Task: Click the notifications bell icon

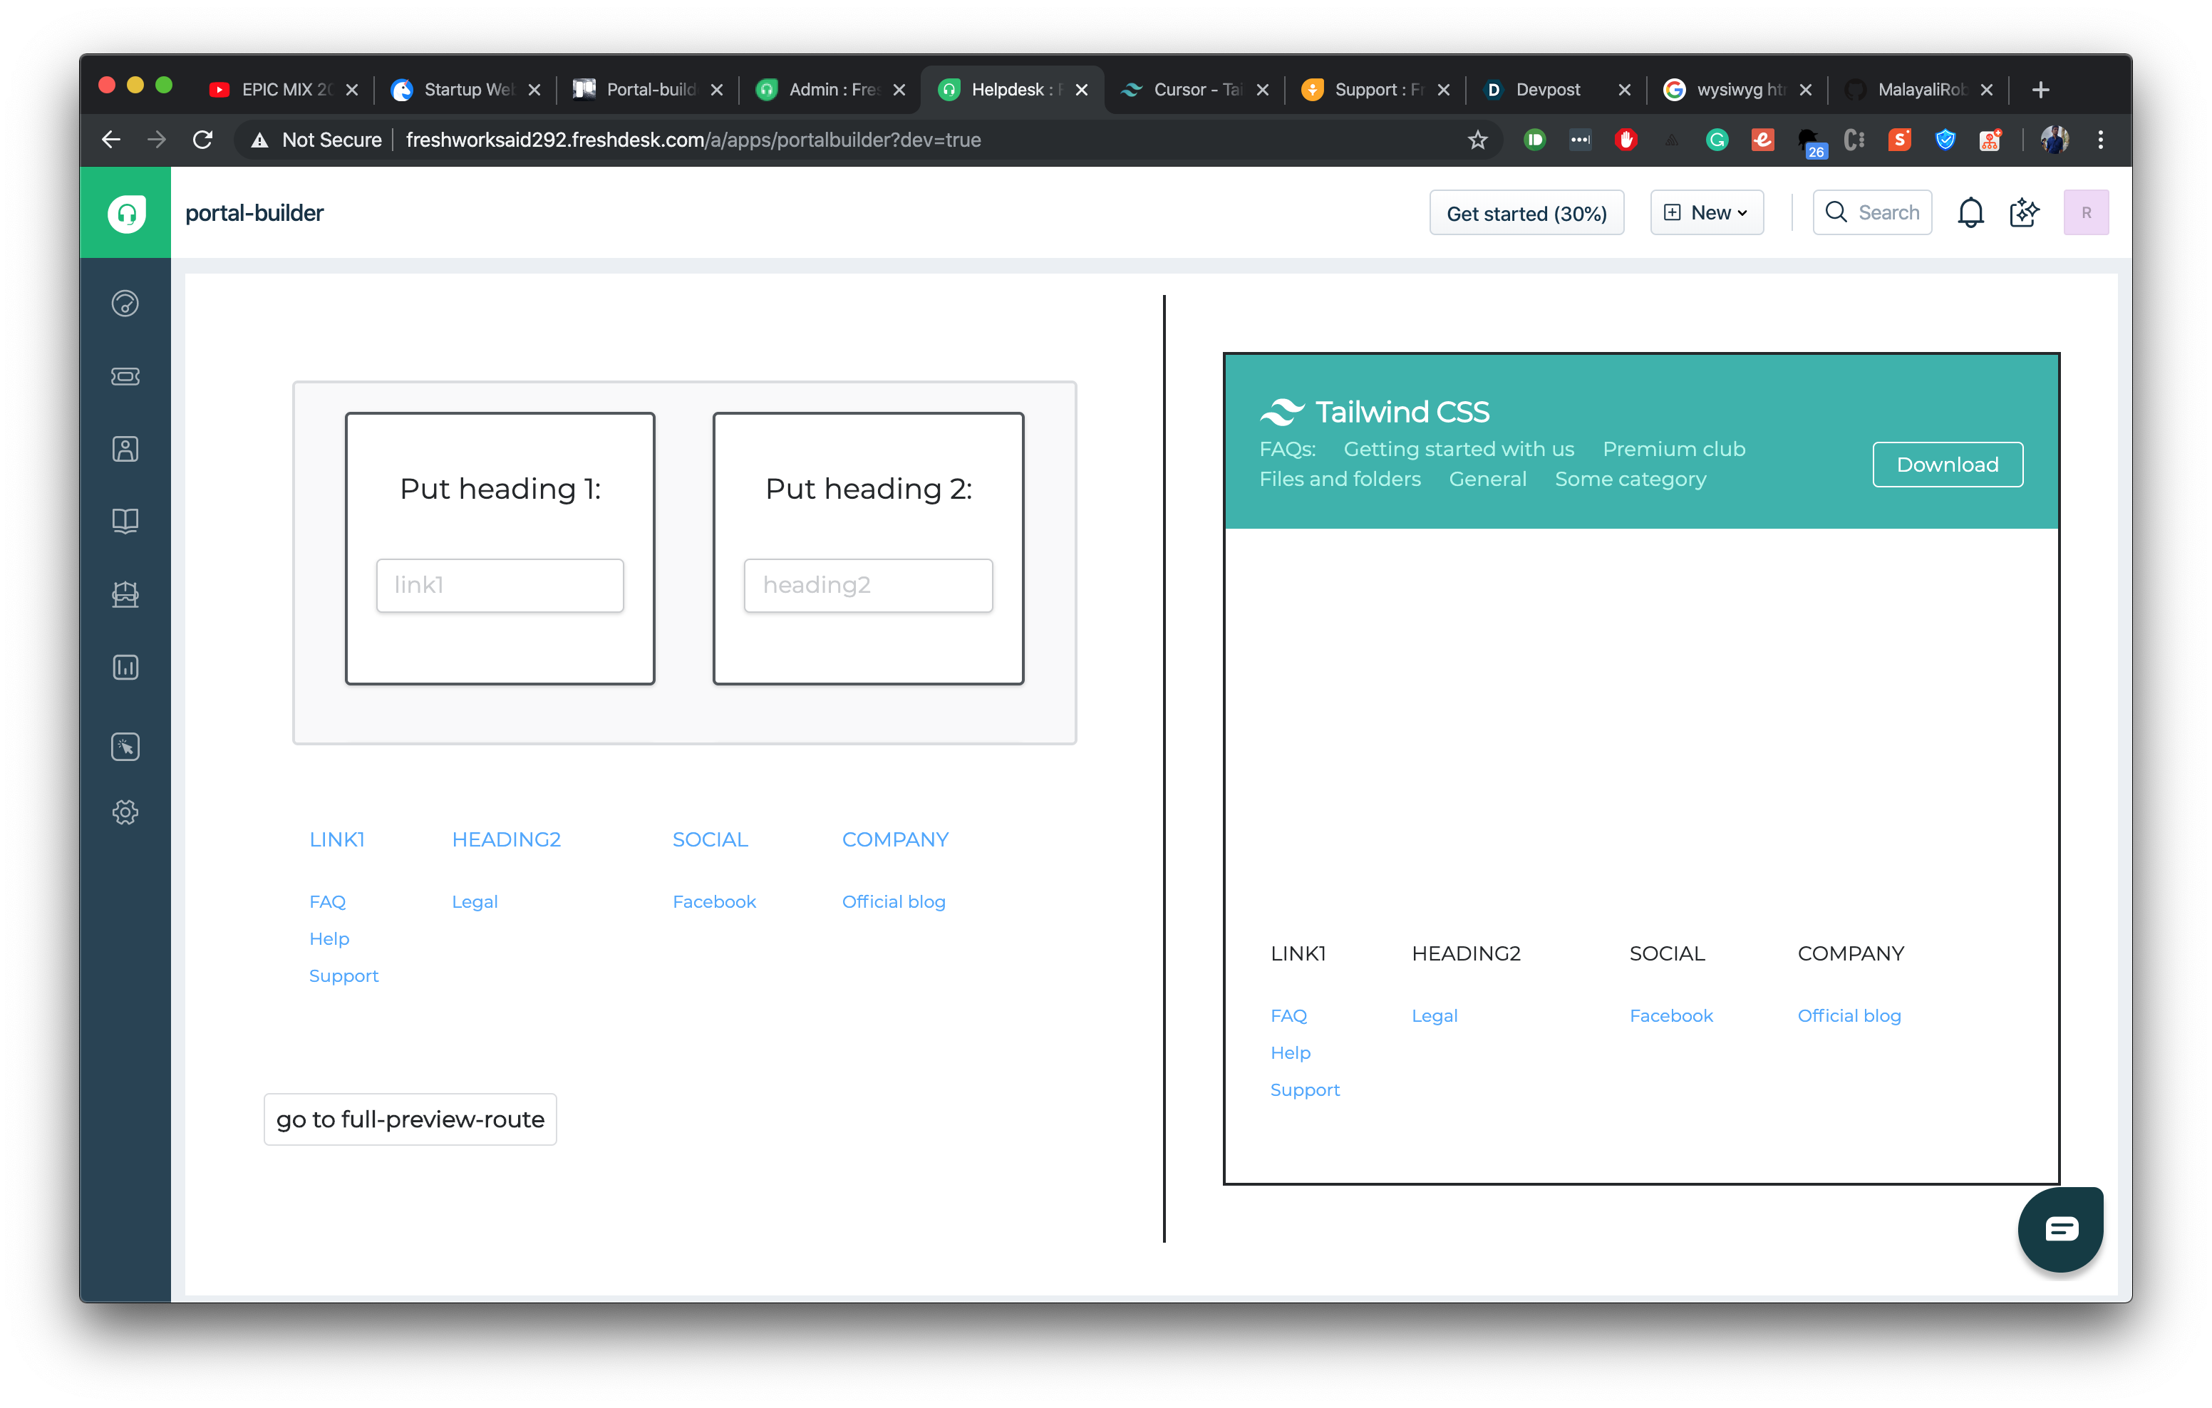Action: (1970, 213)
